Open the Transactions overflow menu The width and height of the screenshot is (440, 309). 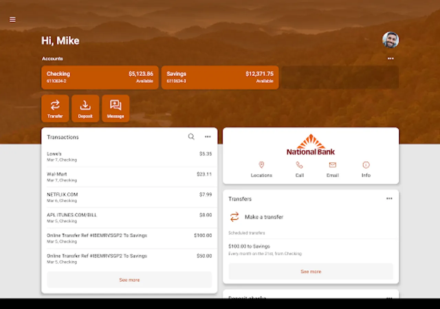coord(208,137)
